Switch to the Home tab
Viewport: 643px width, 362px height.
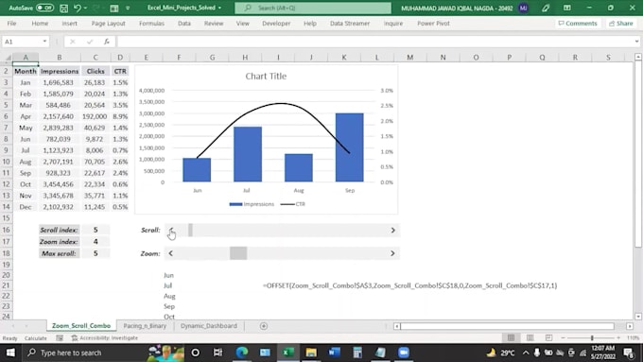(40, 24)
